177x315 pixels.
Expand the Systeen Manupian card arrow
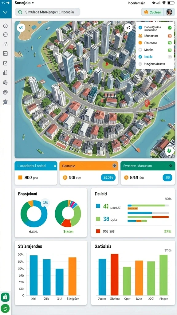[x=171, y=166]
